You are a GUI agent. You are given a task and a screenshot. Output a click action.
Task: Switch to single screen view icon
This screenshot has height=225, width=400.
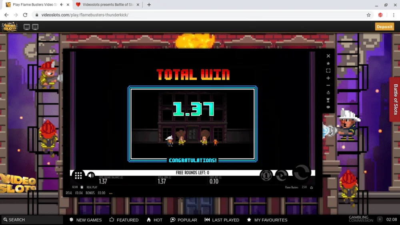pos(27,27)
